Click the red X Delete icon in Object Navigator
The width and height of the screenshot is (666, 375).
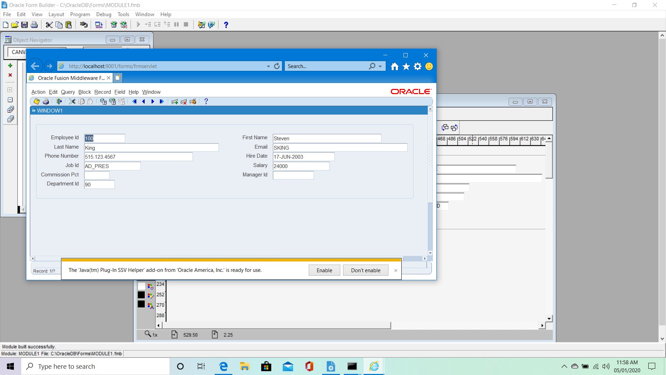click(10, 75)
